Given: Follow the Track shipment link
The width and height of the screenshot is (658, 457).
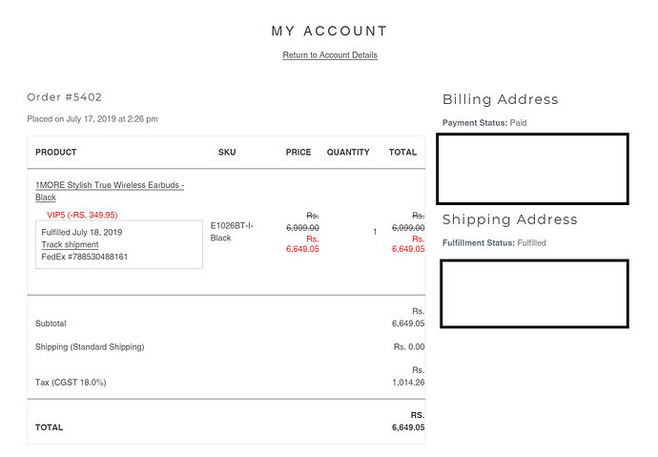Looking at the screenshot, I should click(70, 244).
